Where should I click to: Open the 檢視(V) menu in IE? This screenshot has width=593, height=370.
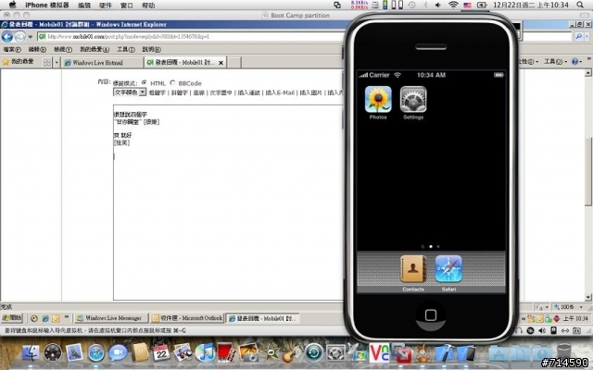pos(63,49)
